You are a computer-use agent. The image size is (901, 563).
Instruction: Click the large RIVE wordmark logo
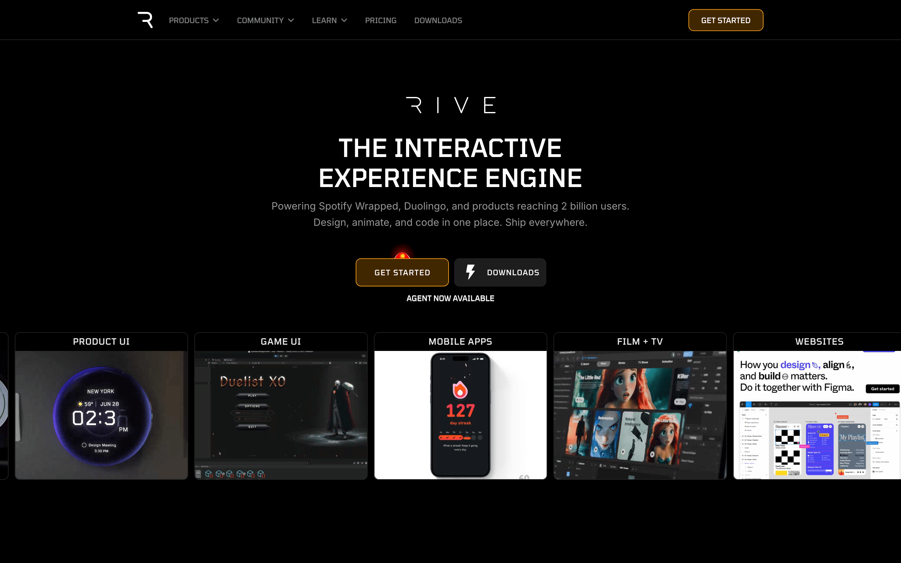pyautogui.click(x=450, y=105)
